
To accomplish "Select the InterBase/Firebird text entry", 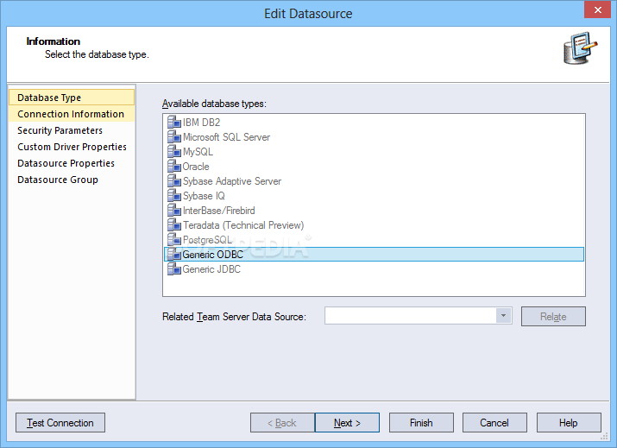I will coord(219,211).
